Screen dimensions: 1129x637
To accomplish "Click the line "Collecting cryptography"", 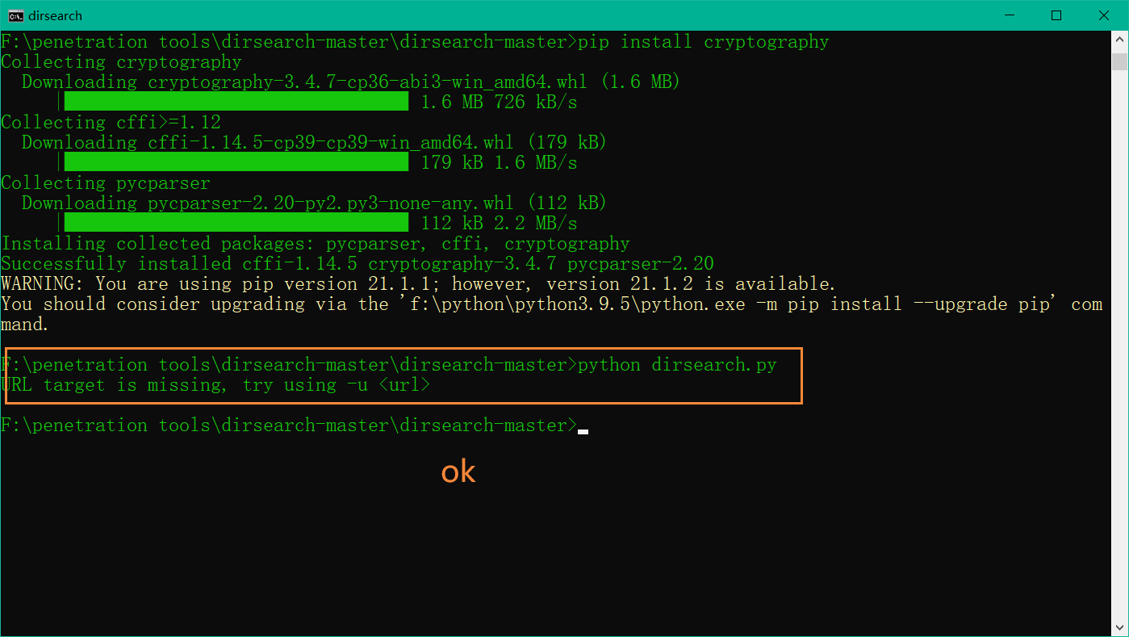I will tap(121, 62).
